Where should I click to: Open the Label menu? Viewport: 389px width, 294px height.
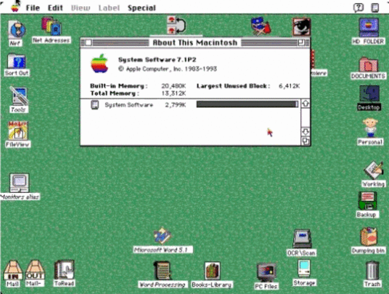pyautogui.click(x=109, y=8)
